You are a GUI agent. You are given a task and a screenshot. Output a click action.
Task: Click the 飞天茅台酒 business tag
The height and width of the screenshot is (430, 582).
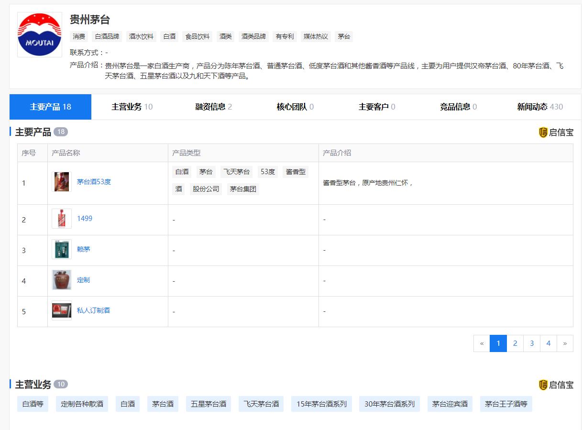[x=261, y=404]
